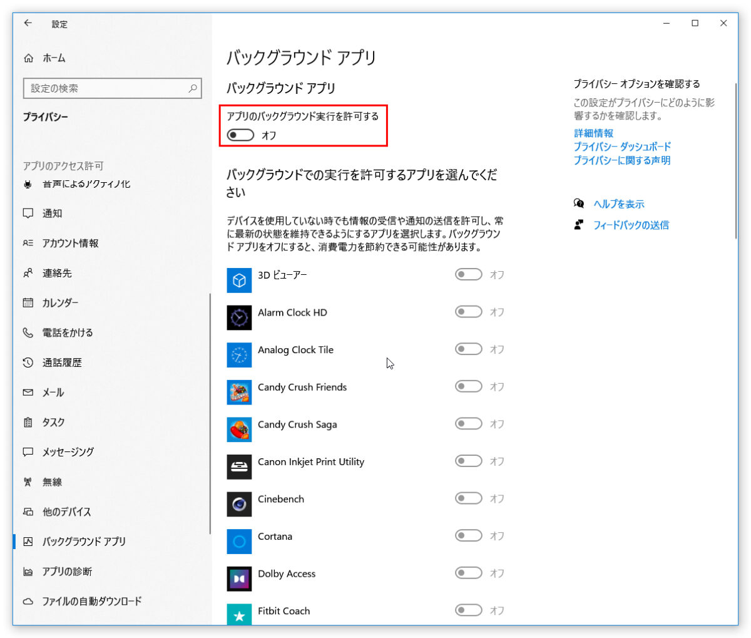751x638 pixels.
Task: Click the 電話をかける phone icon
Action: pyautogui.click(x=28, y=332)
